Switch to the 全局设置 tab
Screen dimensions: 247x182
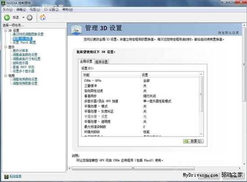point(86,61)
